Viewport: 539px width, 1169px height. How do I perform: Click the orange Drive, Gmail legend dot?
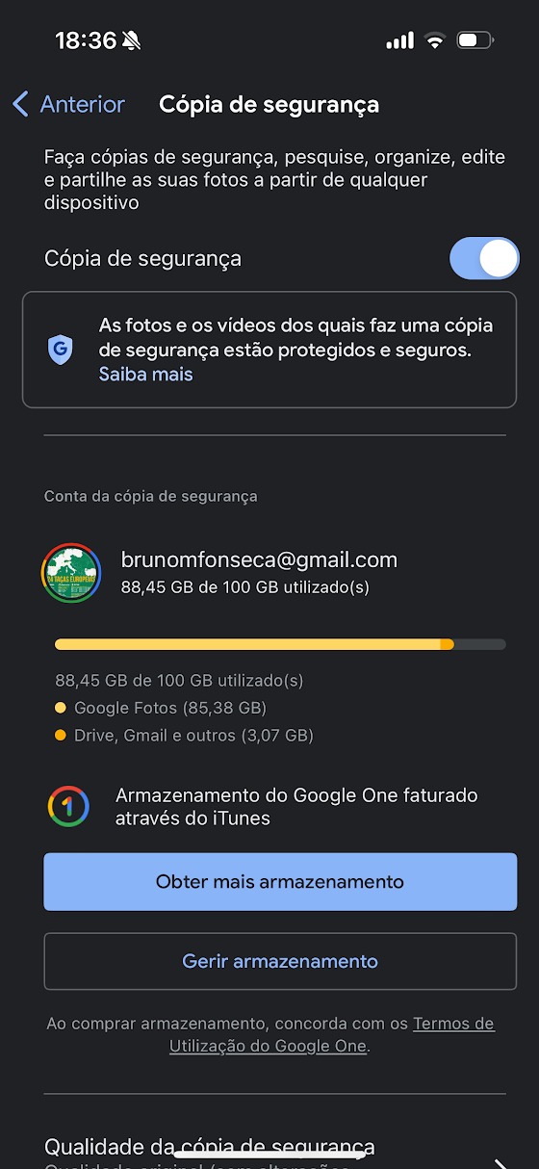point(61,736)
